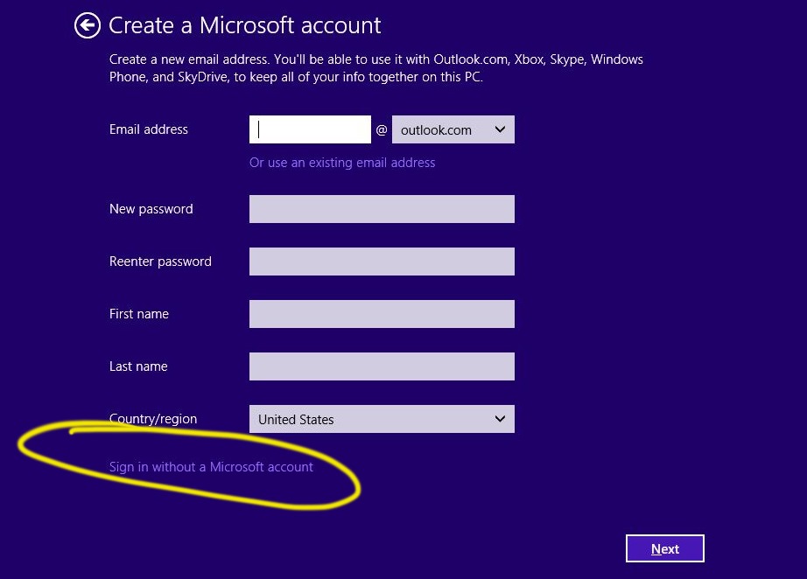This screenshot has height=579, width=807.
Task: Click the First name input box
Action: tap(382, 314)
